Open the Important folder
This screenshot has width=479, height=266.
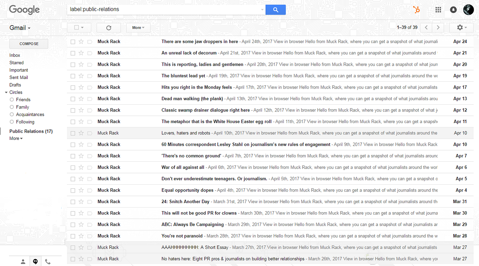pyautogui.click(x=19, y=70)
